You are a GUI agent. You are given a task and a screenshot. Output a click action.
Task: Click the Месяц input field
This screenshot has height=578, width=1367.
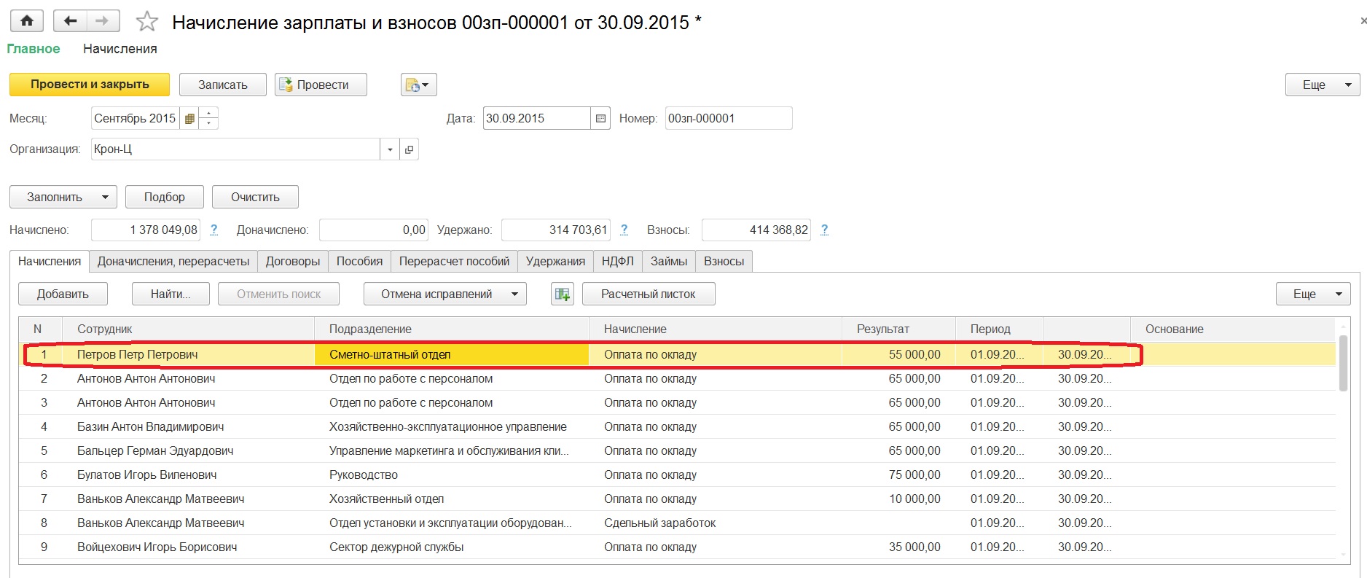(136, 119)
